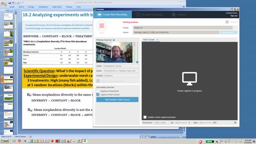Open the Resolution dropdown showing 1920 x 1080
Screen dimensions: 256x144
[161, 123]
